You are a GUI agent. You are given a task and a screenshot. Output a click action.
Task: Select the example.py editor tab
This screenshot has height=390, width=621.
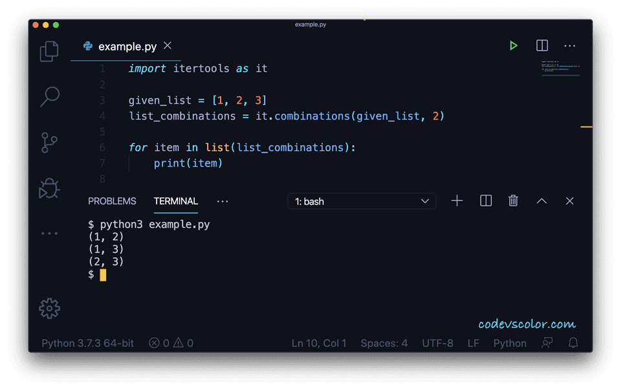coord(127,46)
